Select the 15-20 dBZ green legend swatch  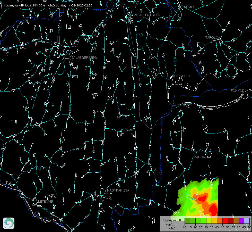pos(193,221)
